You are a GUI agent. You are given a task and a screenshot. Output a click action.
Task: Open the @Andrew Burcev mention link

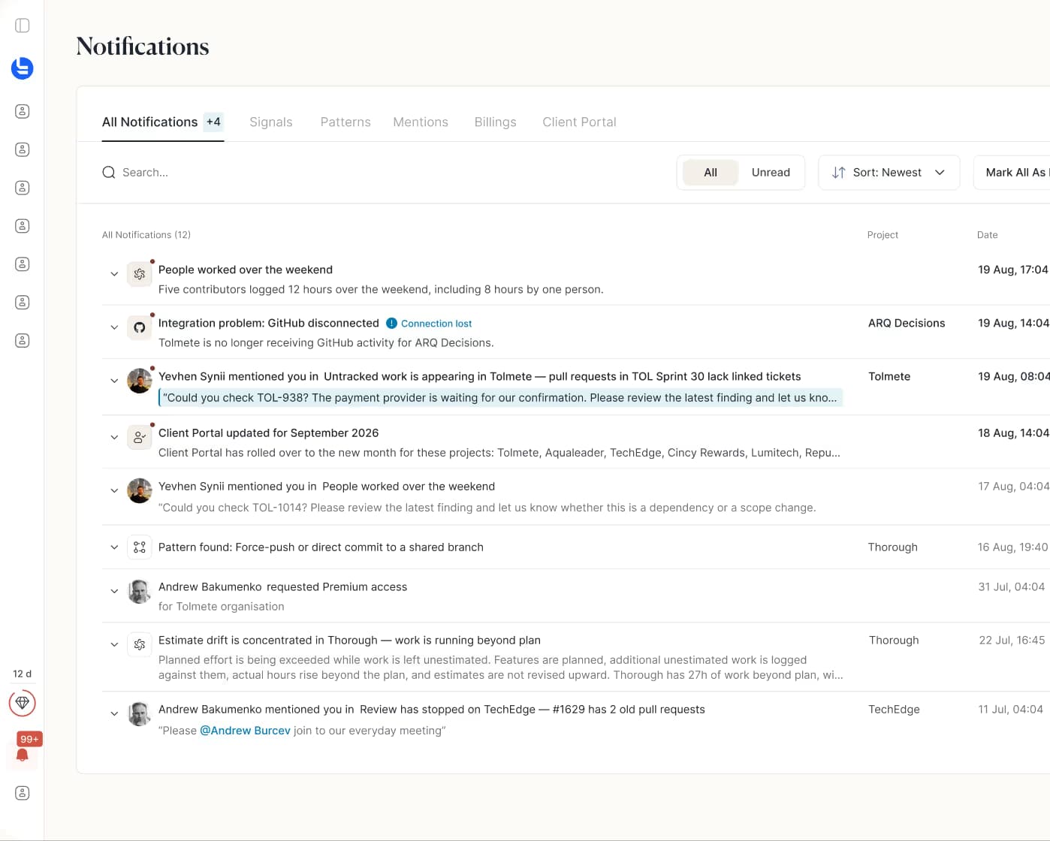pos(245,731)
